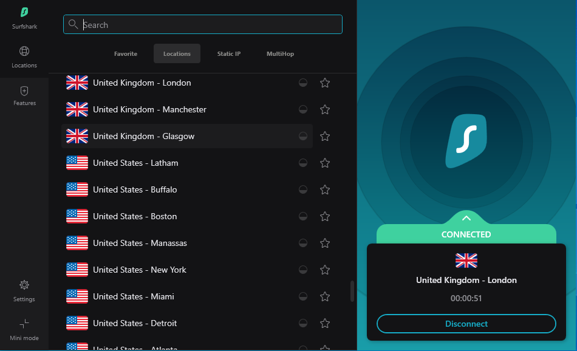The width and height of the screenshot is (577, 351).
Task: Connect to United Kingdom - London
Action: 187,83
